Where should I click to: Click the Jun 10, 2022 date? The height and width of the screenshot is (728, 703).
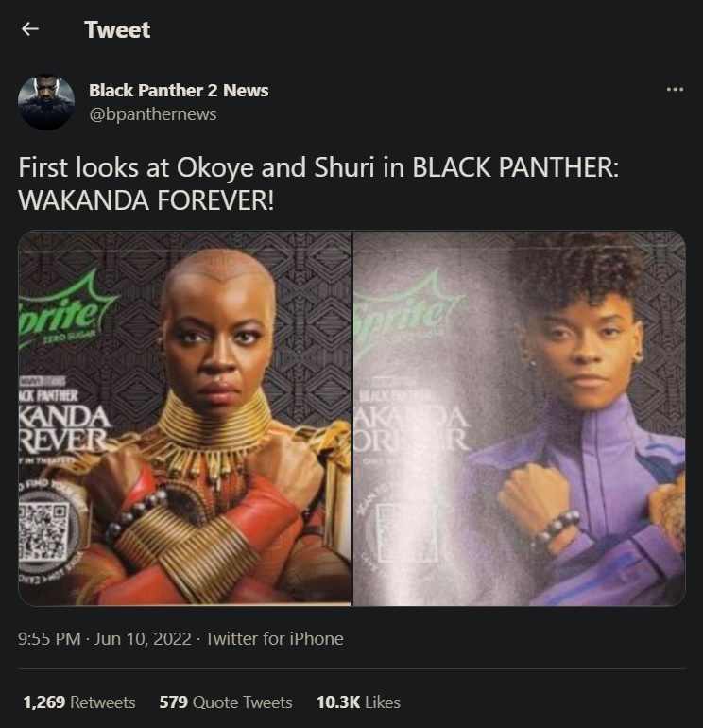click(143, 639)
